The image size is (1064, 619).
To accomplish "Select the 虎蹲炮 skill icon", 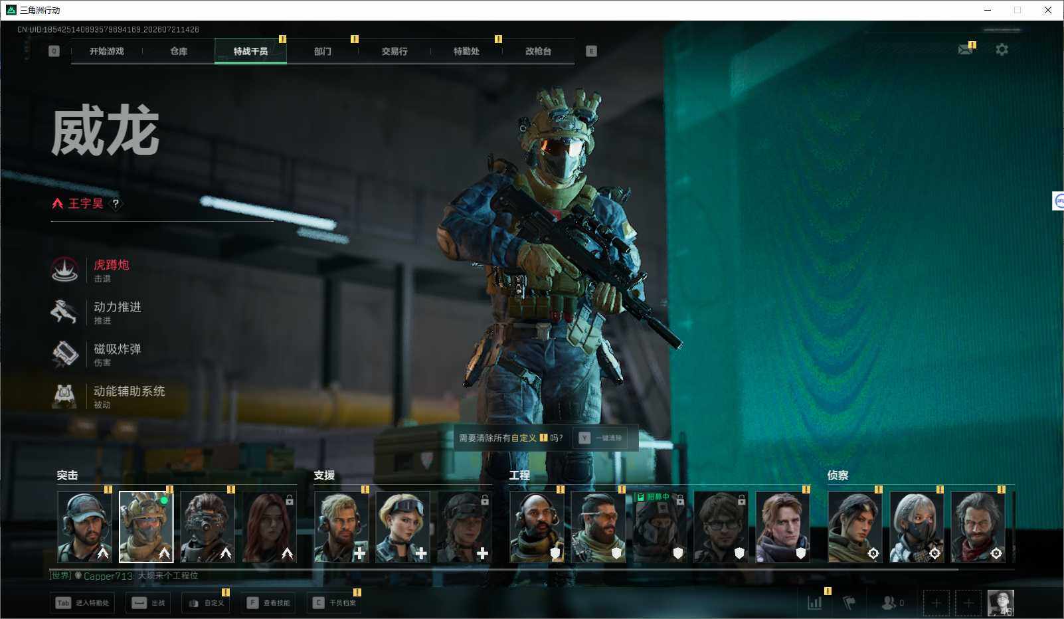I will click(64, 270).
